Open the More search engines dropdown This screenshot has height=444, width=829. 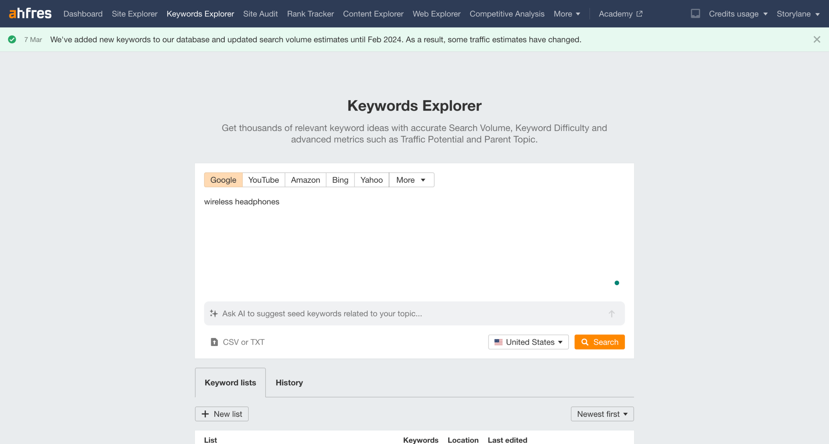click(x=411, y=180)
